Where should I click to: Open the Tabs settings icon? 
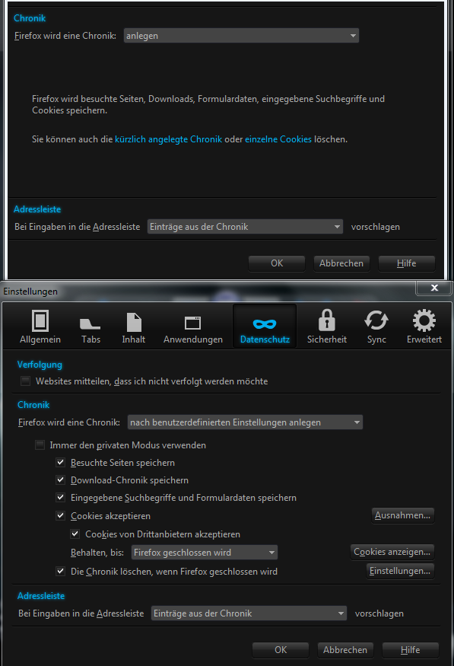pyautogui.click(x=90, y=323)
